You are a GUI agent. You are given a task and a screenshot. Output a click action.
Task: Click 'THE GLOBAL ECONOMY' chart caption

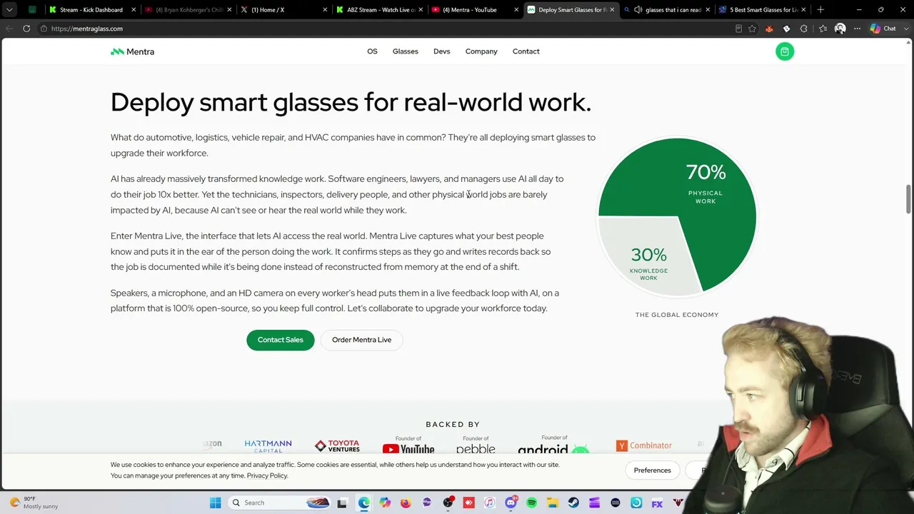[677, 315]
